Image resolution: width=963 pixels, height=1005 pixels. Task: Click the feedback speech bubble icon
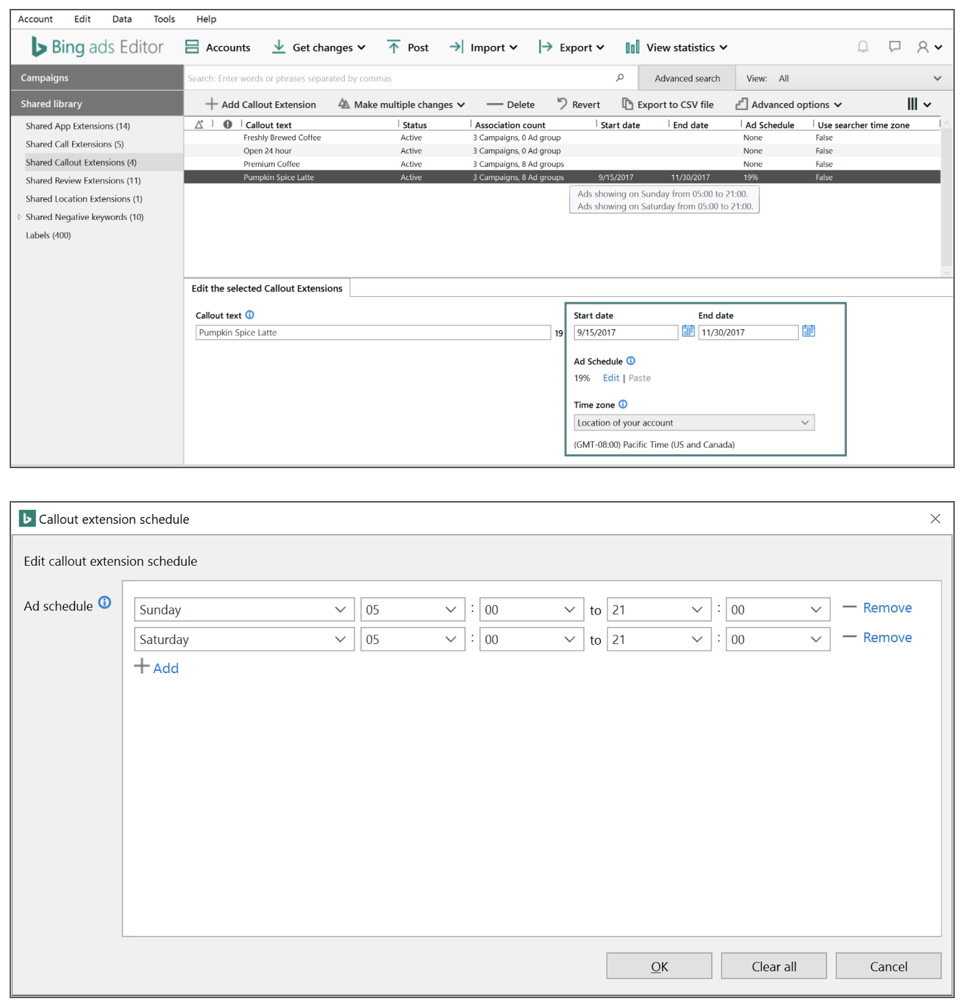click(894, 47)
